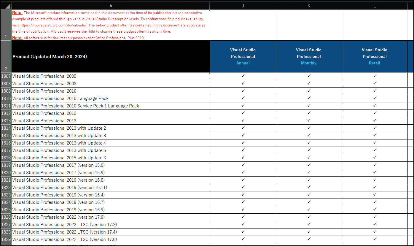Click Monthly checkmark for Visual Studio Professional 2008
Viewport: 414px width, 246px height.
point(309,83)
